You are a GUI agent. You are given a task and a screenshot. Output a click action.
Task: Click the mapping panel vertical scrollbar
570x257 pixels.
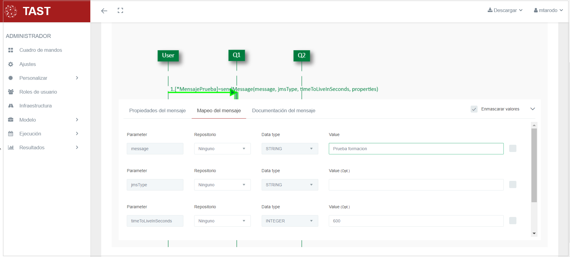tap(534, 166)
